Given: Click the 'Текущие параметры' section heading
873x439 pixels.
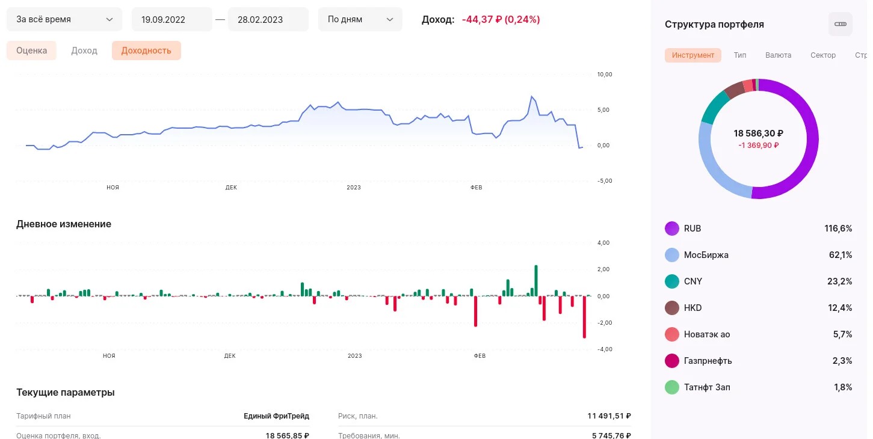Looking at the screenshot, I should click(x=66, y=392).
